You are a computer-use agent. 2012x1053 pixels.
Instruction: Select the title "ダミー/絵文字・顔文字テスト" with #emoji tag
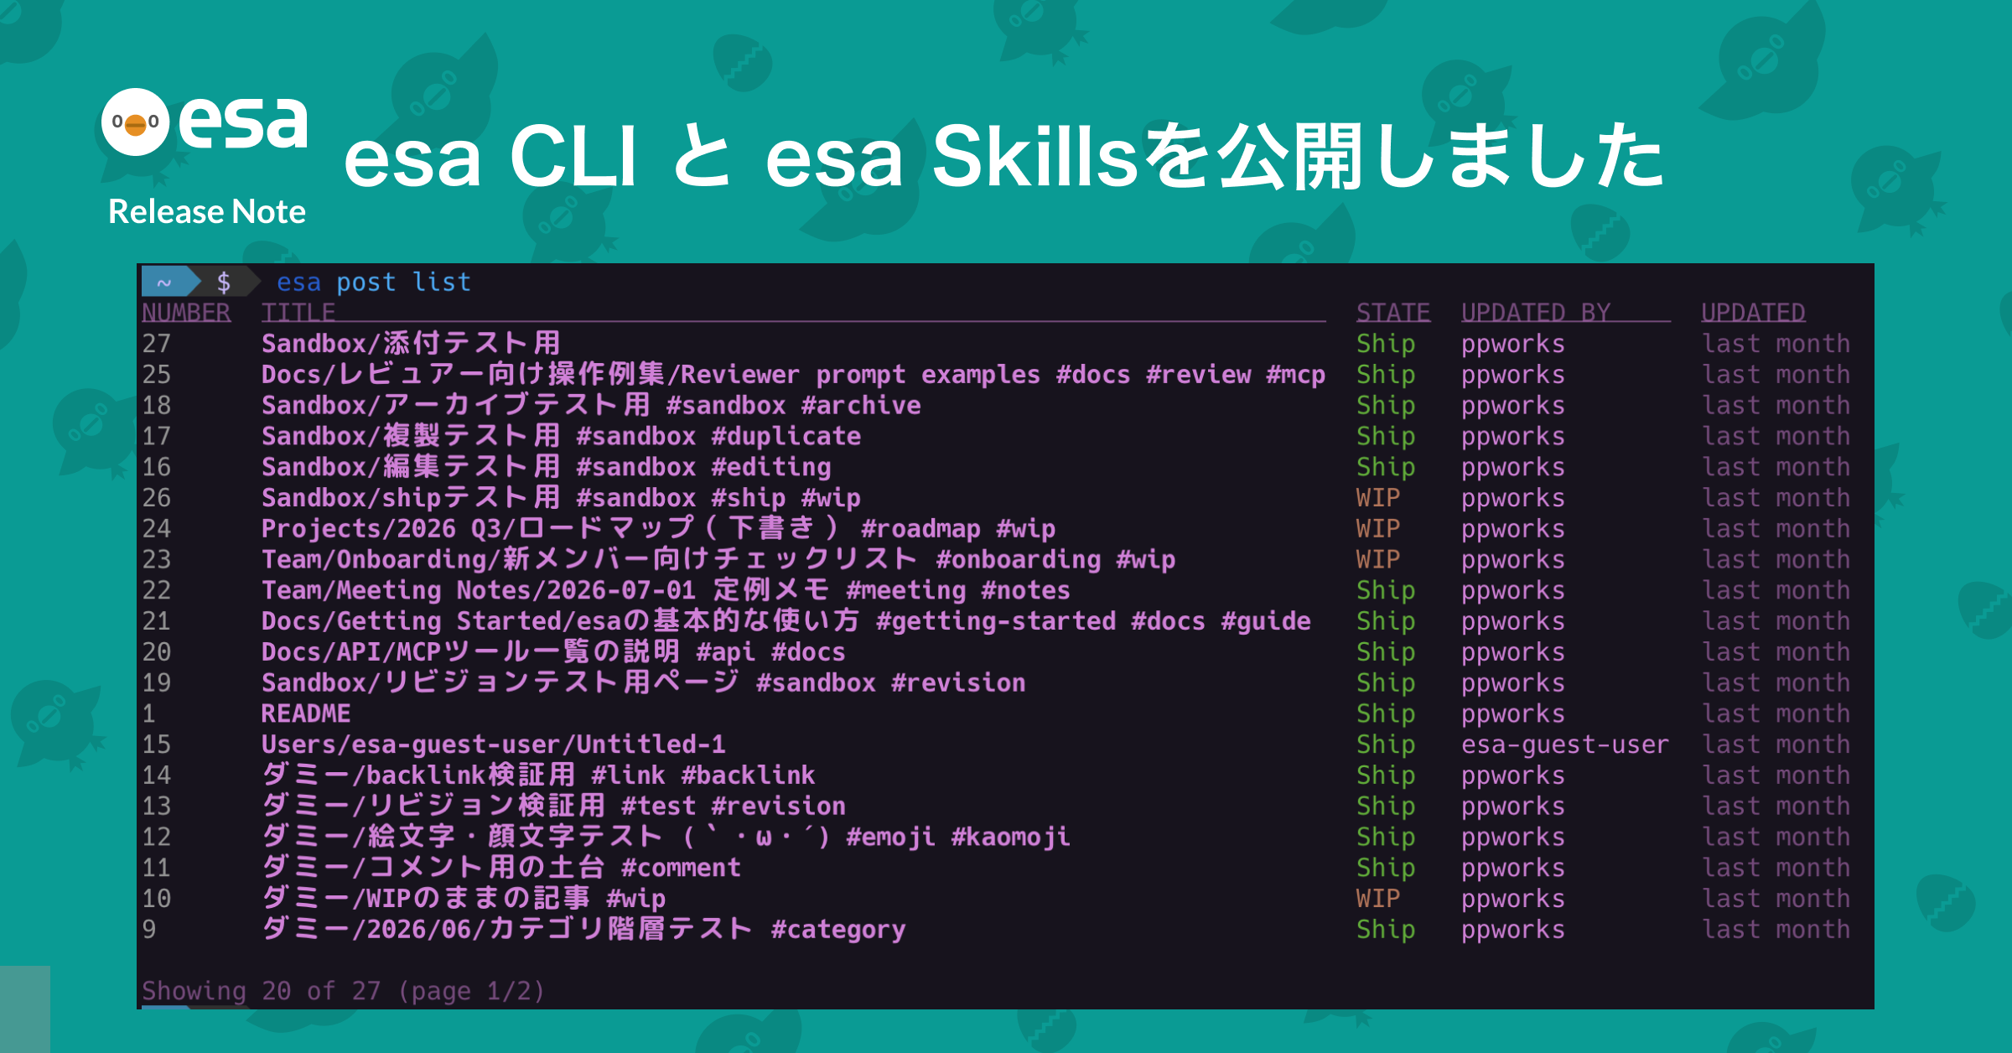666,837
